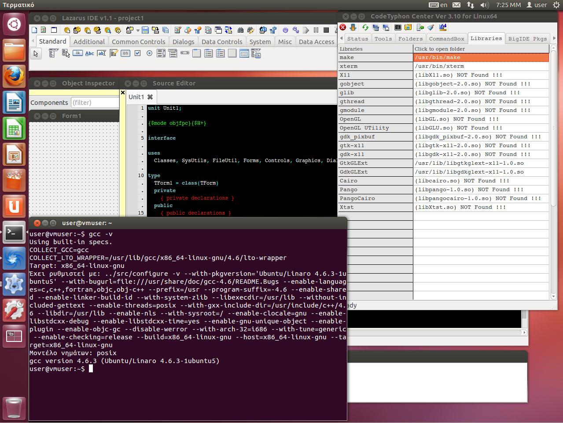Click the yellow folder icon in CodeTyphon toolbar
The image size is (563, 423).
tap(408, 27)
